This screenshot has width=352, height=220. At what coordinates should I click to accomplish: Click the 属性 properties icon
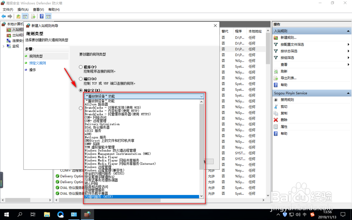[x=276, y=127]
